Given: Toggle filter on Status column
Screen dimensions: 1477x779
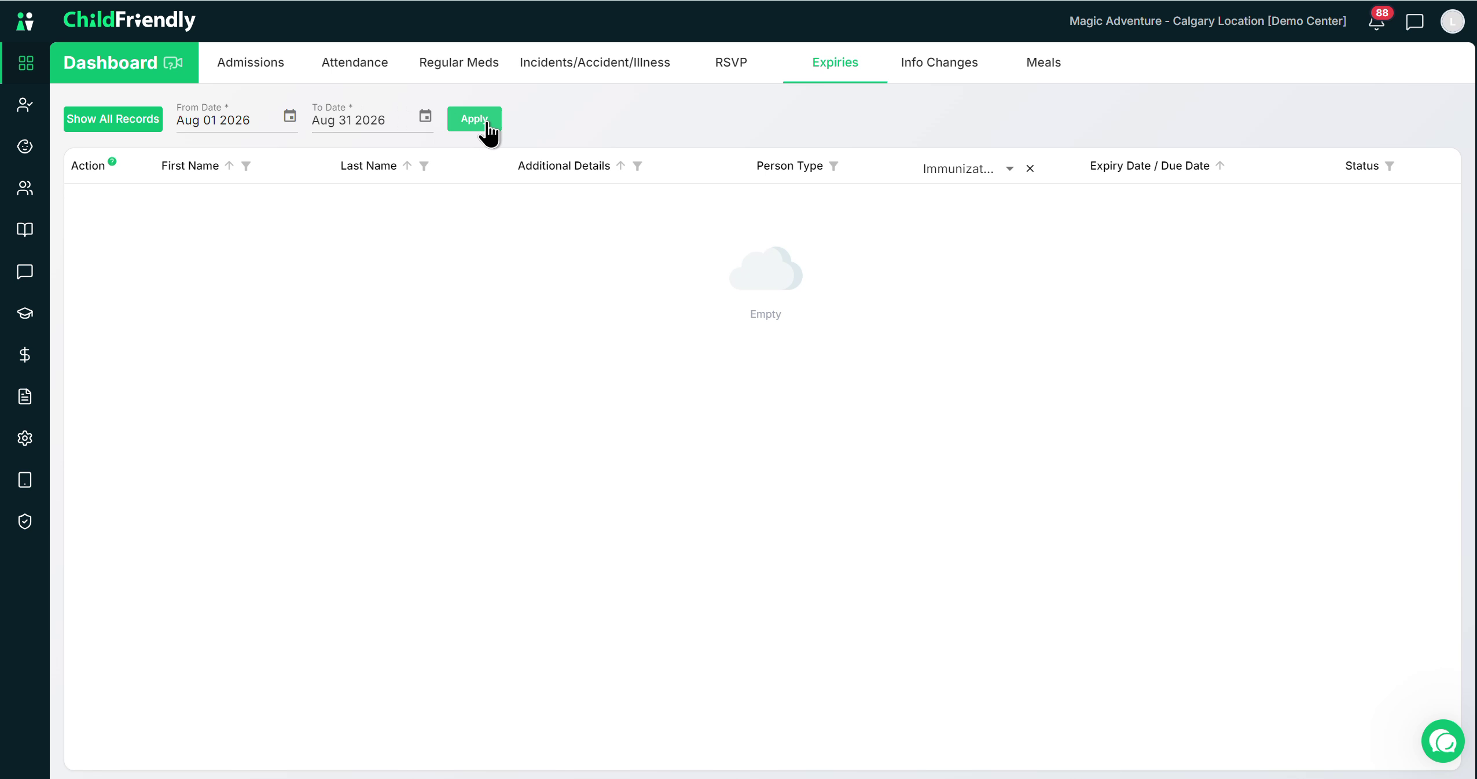Looking at the screenshot, I should pos(1390,166).
